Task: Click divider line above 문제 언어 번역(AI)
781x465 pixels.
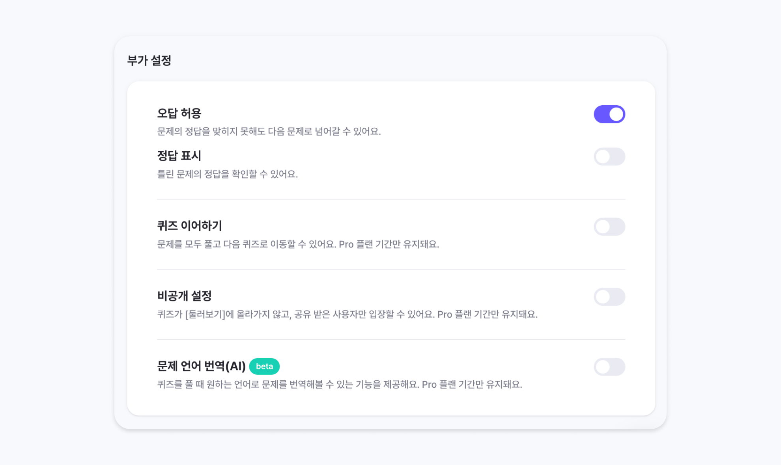Action: point(391,339)
